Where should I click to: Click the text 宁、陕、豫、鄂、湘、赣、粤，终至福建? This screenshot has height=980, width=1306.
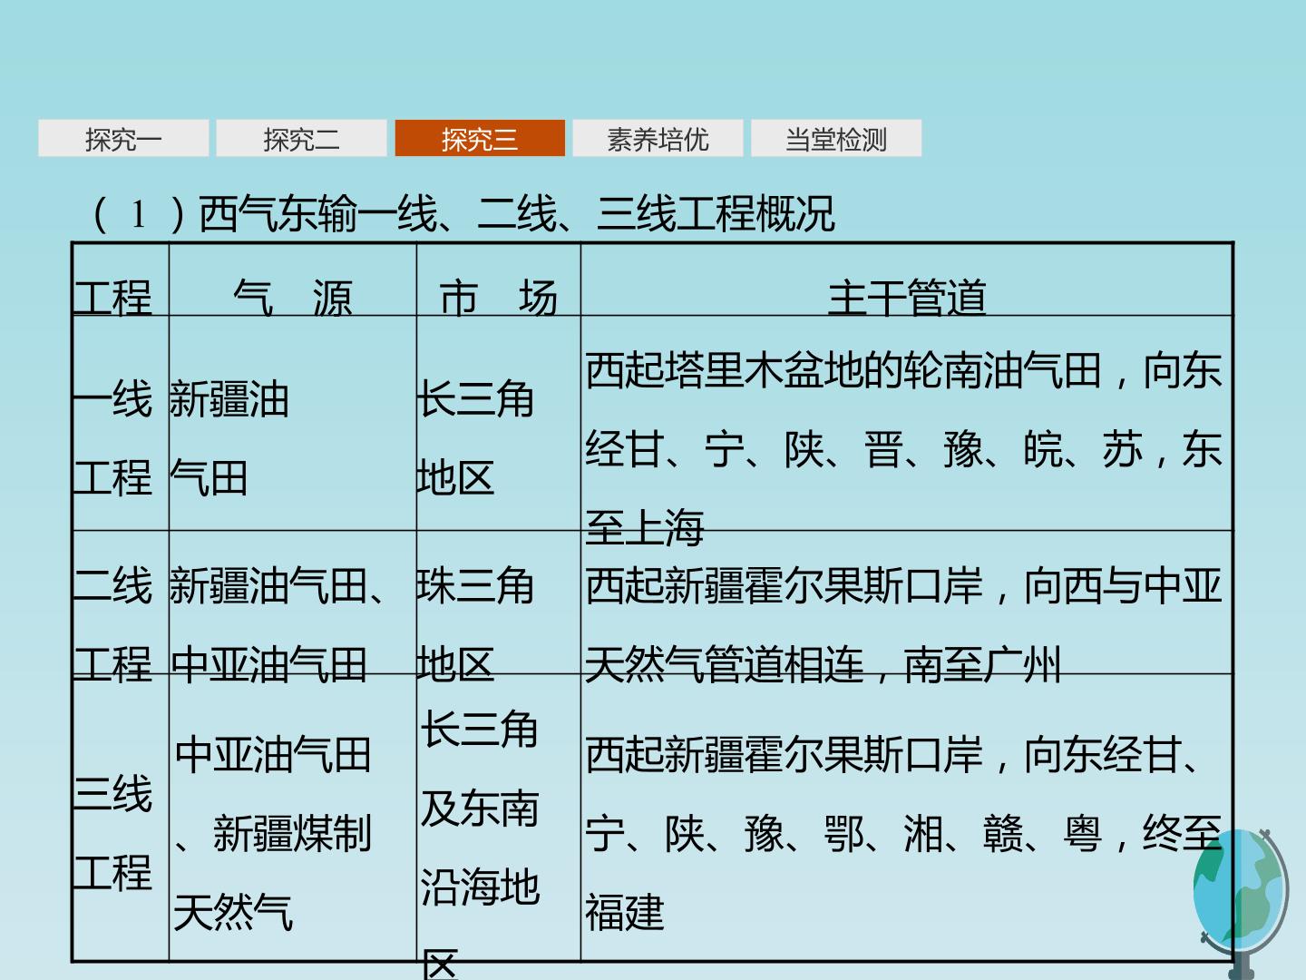(903, 873)
